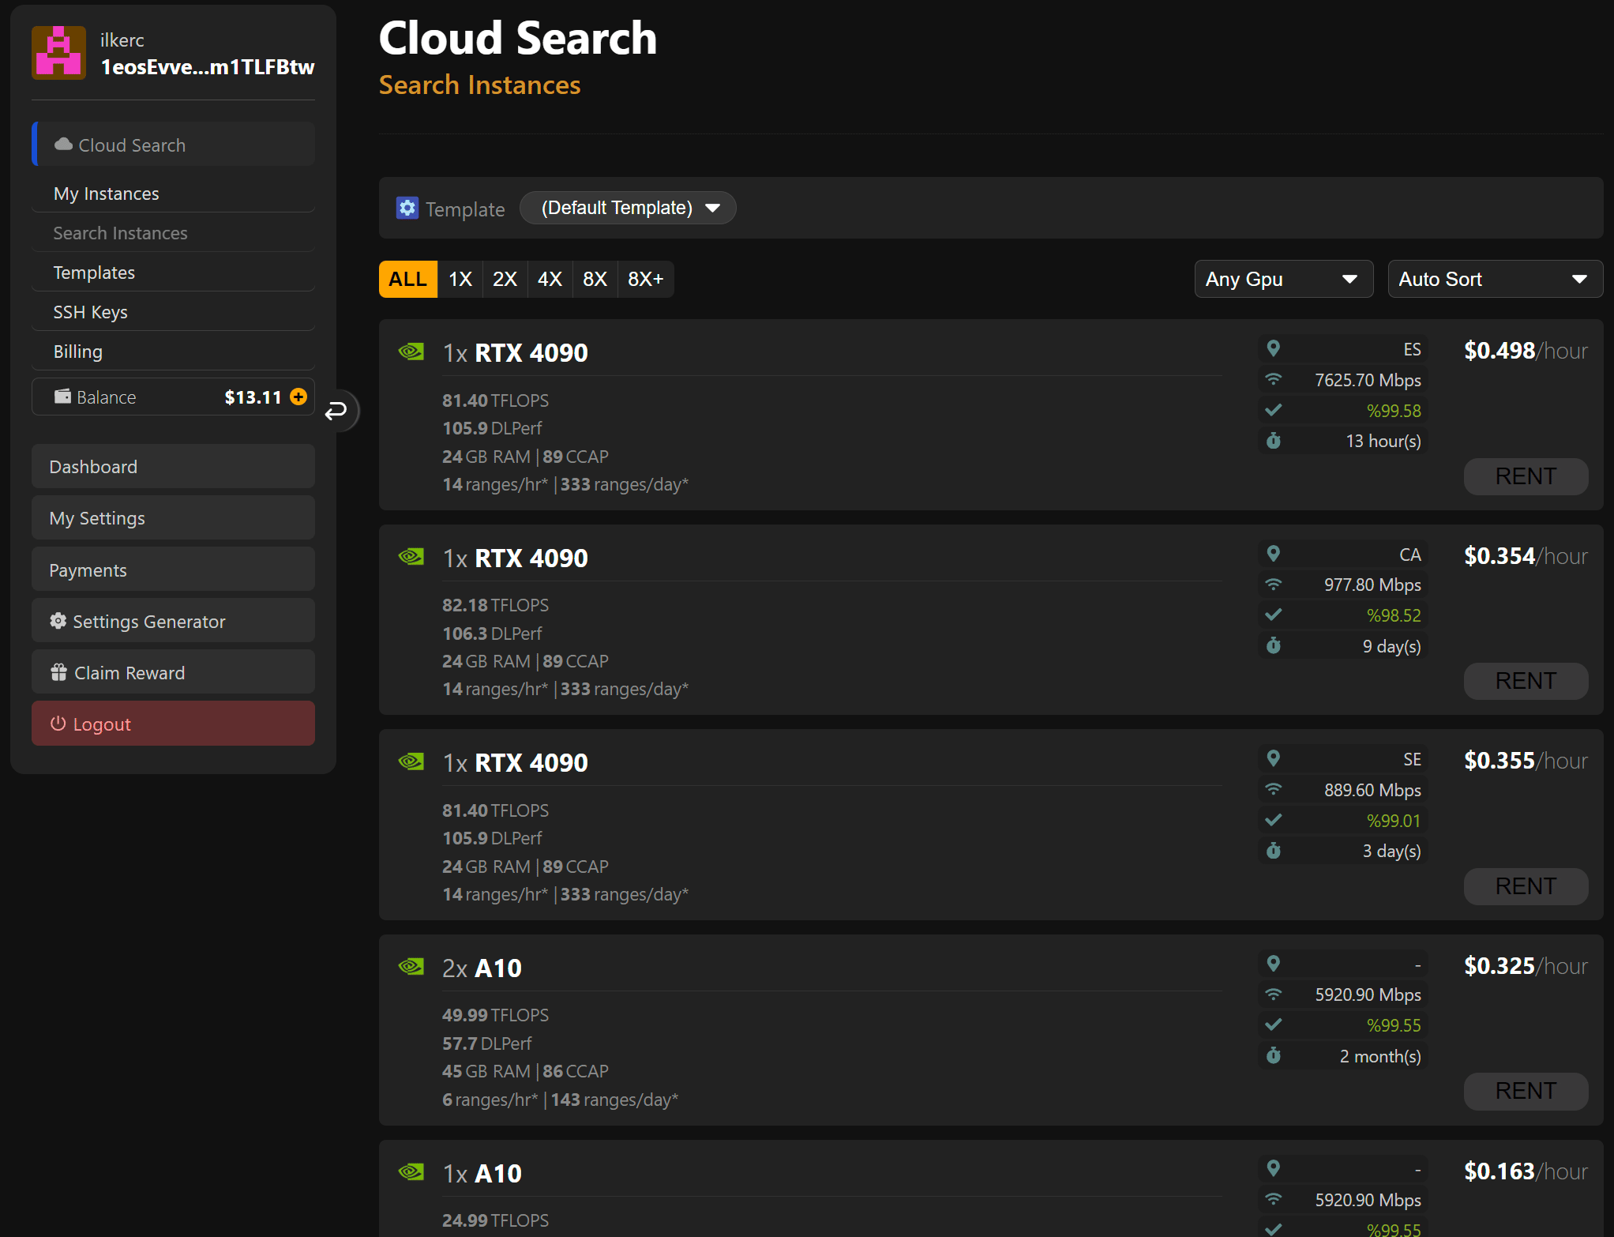
Task: Open the Auto Sort dropdown
Action: pyautogui.click(x=1494, y=279)
